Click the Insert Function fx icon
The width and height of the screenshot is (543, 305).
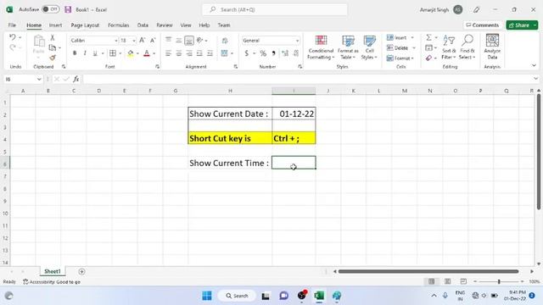click(x=76, y=79)
